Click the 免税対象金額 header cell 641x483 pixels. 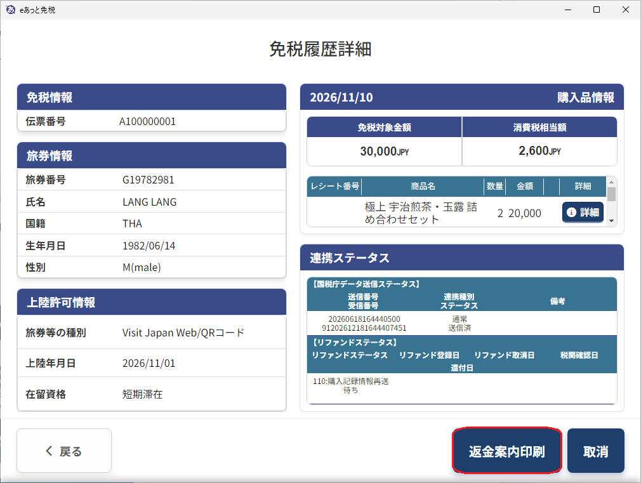click(384, 127)
